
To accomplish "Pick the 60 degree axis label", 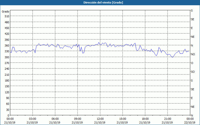I will click(x=8, y=104).
